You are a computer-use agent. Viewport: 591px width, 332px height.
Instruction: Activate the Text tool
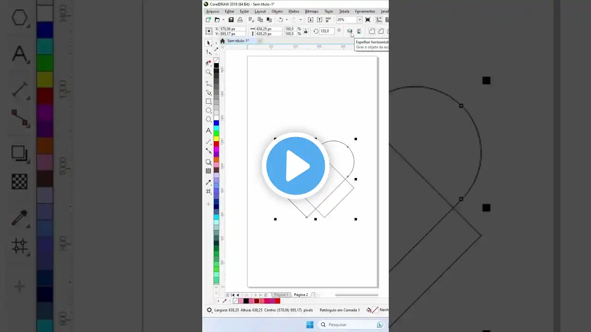(208, 130)
